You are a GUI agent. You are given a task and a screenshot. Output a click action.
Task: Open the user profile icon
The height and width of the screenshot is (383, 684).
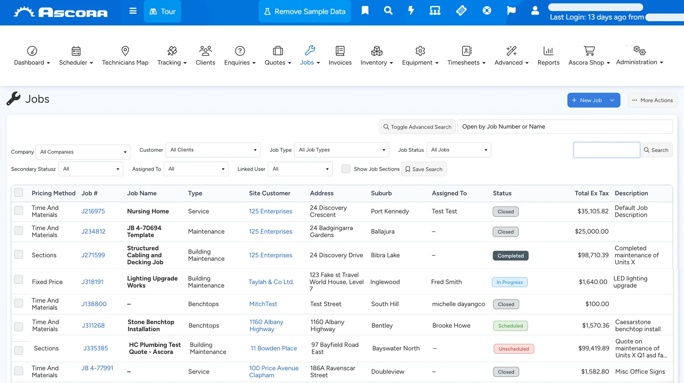pos(535,11)
